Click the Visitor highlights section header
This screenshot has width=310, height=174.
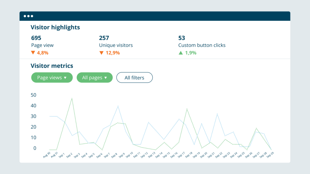55,27
